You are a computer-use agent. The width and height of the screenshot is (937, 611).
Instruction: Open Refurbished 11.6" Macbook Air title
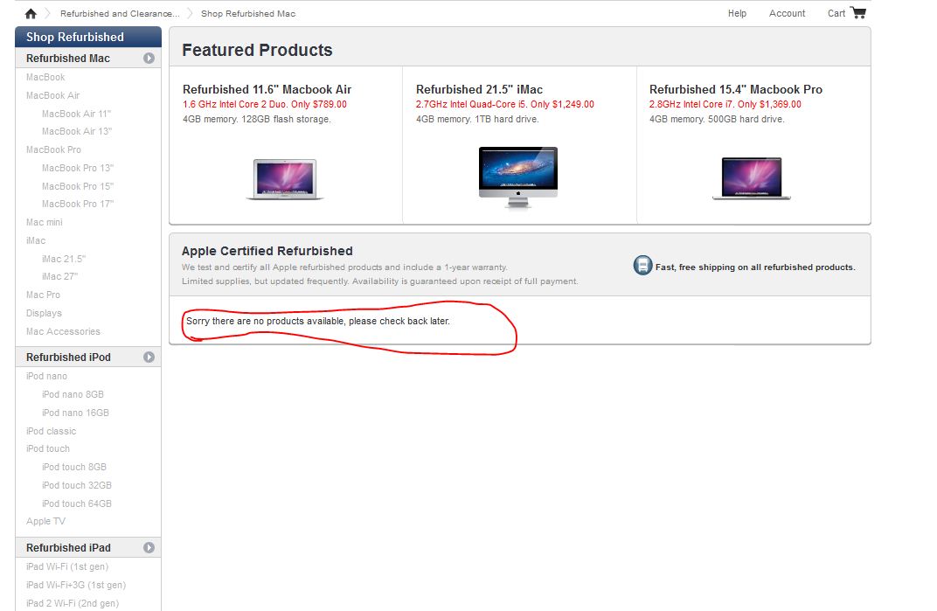tap(267, 90)
